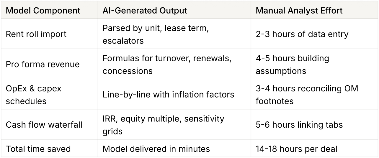Select IRR, equity multiple, sensitivity grids cell
The width and height of the screenshot is (379, 158).
pos(174,125)
